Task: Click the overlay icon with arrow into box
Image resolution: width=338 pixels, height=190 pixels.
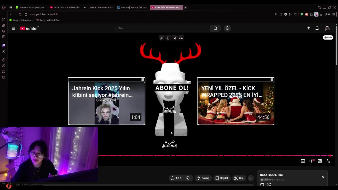Action: (x=168, y=38)
